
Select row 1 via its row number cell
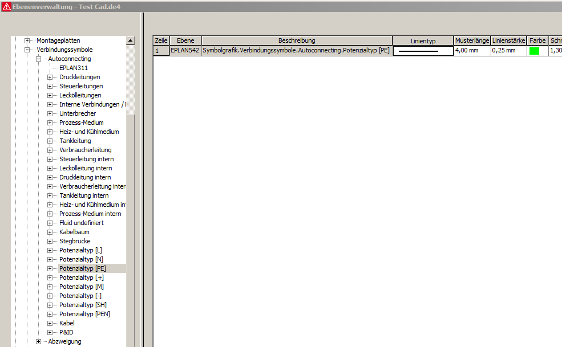click(x=161, y=51)
